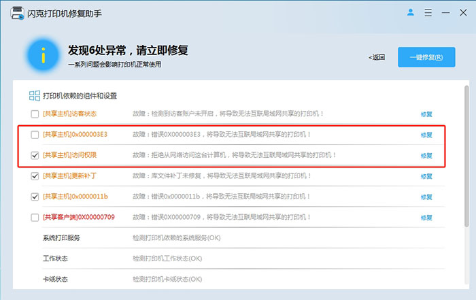
Task: Check the 0X00000709 client error checkbox
Action: click(x=35, y=218)
